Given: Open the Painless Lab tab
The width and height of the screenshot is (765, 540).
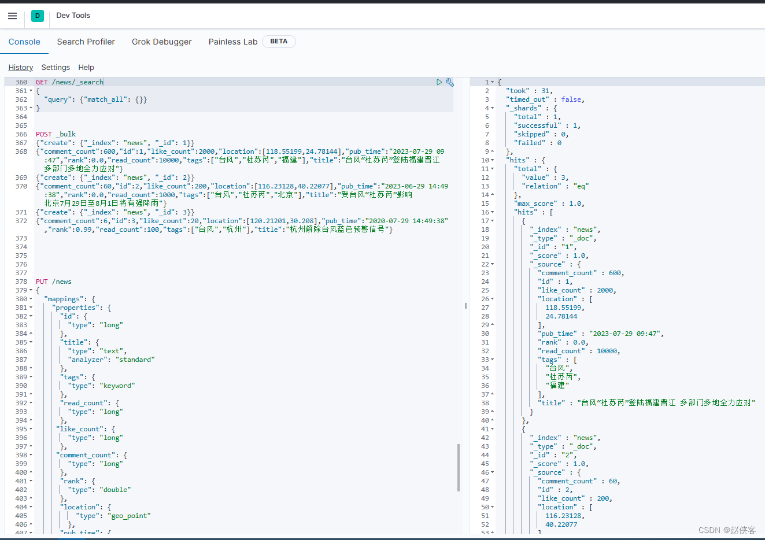Looking at the screenshot, I should coord(233,42).
